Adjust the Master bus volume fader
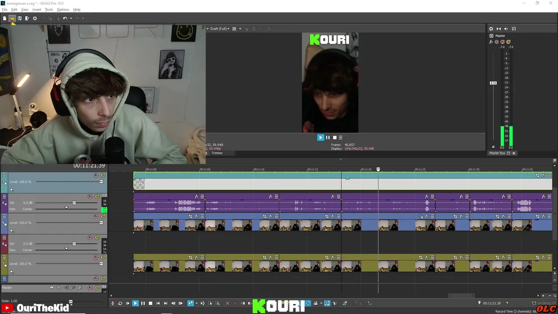This screenshot has height=314, width=558. (x=493, y=83)
